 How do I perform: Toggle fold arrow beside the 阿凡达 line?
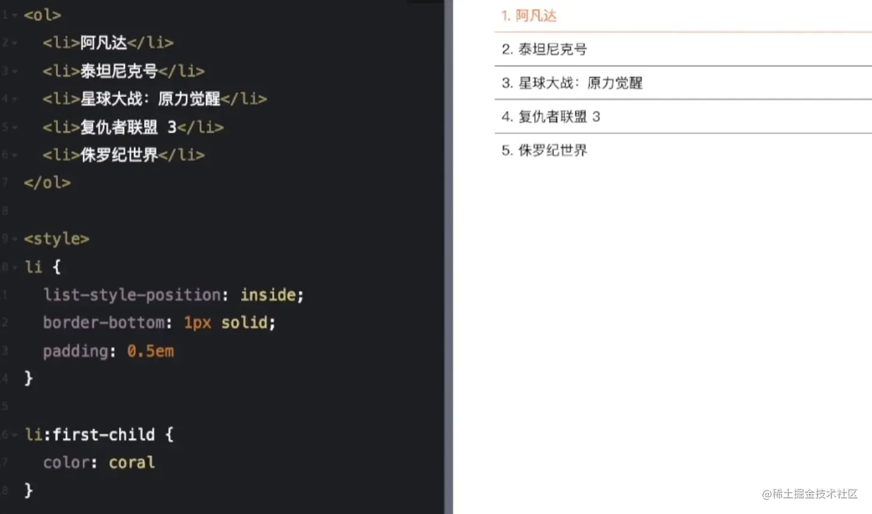tap(14, 43)
